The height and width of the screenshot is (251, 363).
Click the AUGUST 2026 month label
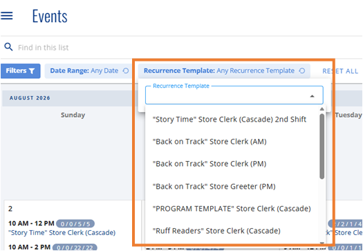(x=30, y=98)
